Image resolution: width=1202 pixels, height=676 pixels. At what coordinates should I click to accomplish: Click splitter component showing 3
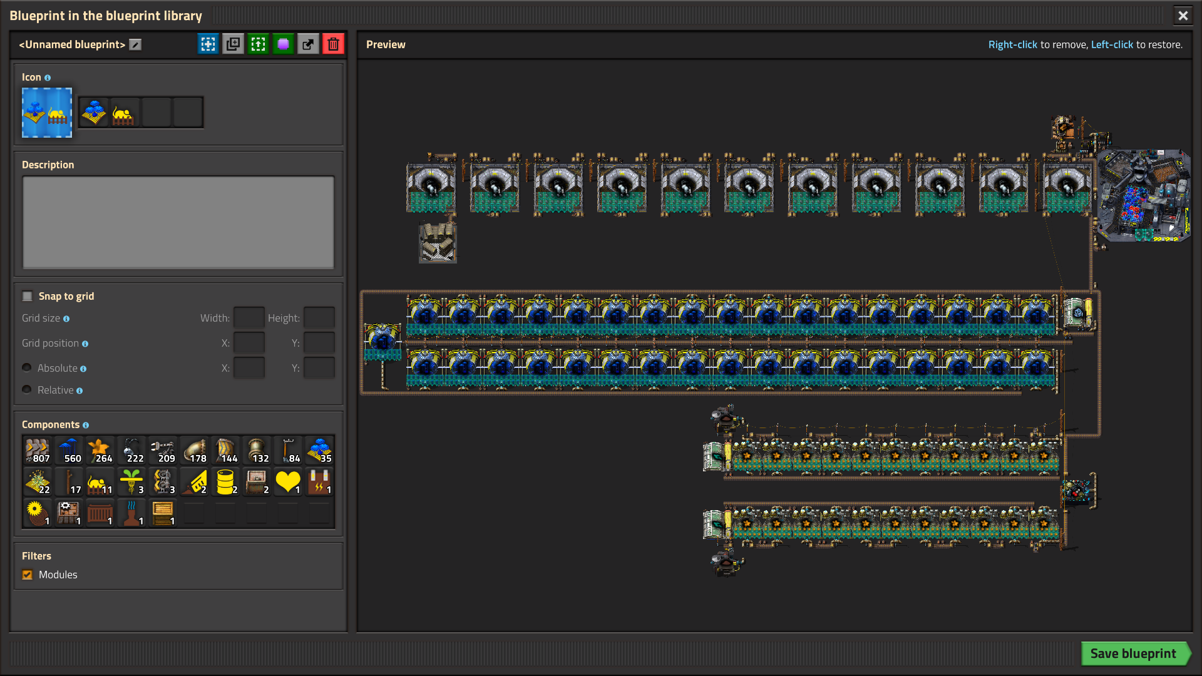click(163, 482)
